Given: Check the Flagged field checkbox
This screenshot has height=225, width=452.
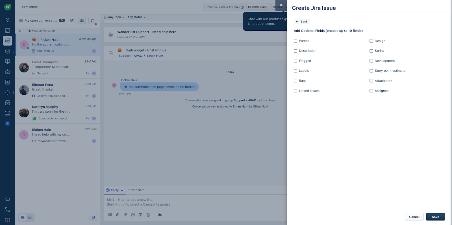Looking at the screenshot, I should pyautogui.click(x=295, y=61).
